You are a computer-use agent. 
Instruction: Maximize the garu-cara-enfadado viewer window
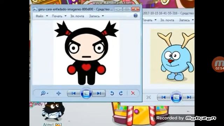click(x=127, y=9)
